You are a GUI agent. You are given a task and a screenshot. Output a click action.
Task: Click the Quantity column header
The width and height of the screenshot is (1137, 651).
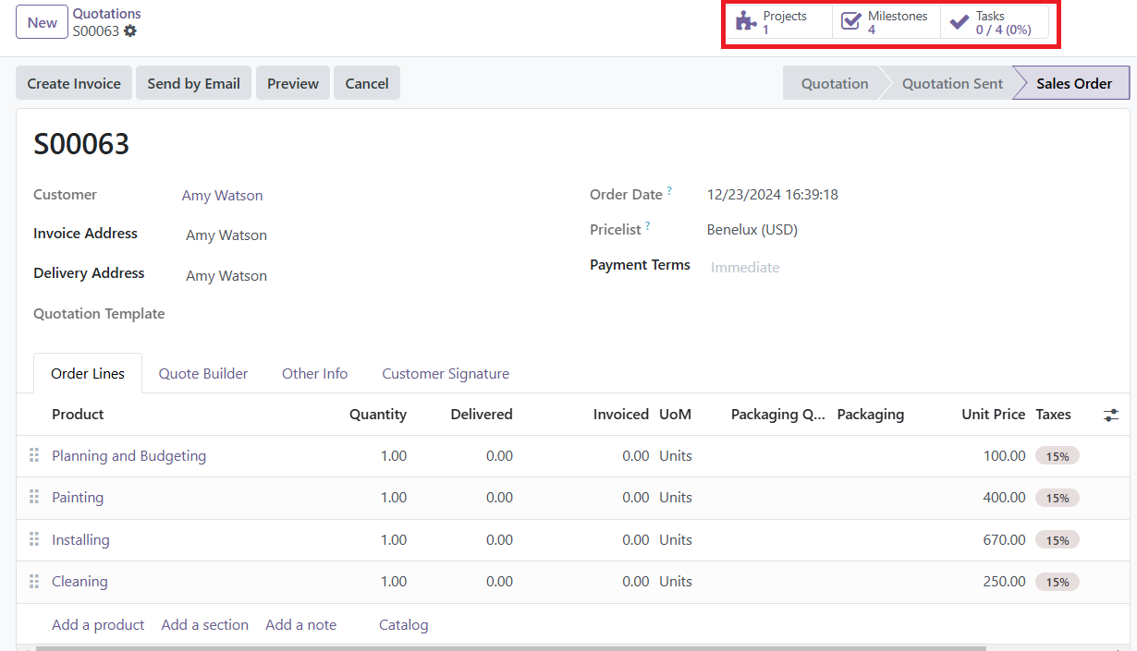coord(378,415)
